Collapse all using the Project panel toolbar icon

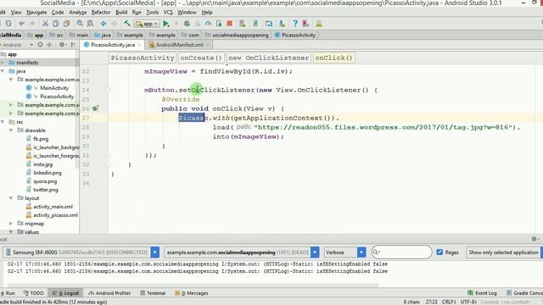click(x=49, y=45)
